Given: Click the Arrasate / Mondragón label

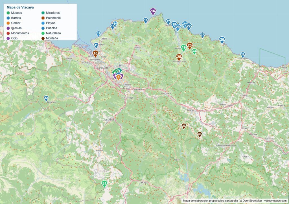Looking at the screenshot, I should coord(226,146).
